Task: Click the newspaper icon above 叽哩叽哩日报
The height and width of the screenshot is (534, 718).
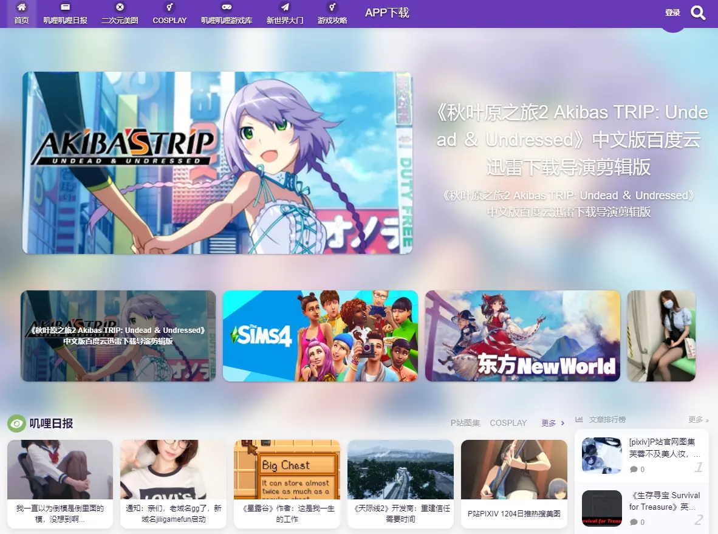Action: (65, 7)
